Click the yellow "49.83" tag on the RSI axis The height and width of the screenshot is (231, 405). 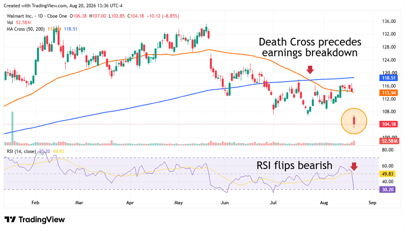[x=387, y=174]
